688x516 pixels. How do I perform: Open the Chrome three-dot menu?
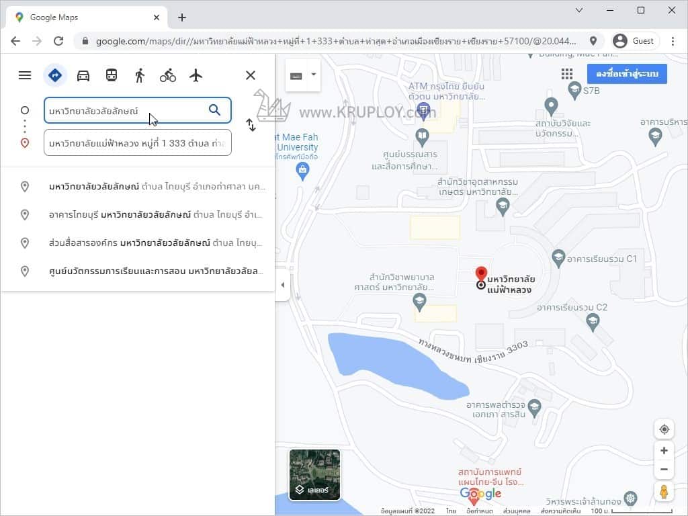click(673, 41)
